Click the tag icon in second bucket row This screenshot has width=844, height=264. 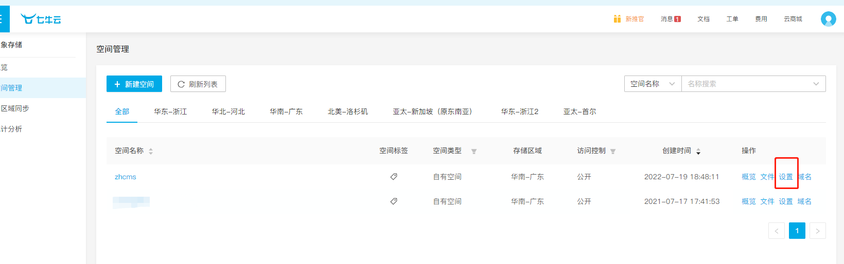coord(394,201)
